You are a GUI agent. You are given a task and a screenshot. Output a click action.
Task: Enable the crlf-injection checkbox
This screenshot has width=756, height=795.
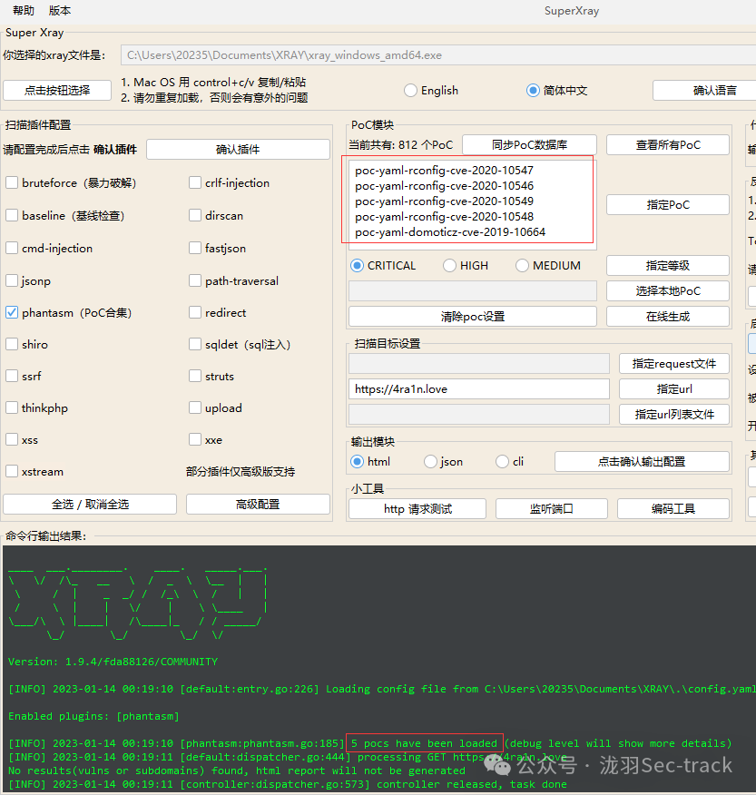click(195, 182)
